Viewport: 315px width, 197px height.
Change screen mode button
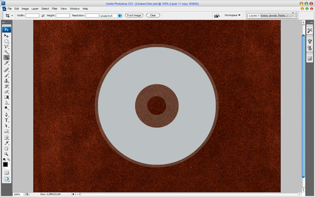(6, 179)
